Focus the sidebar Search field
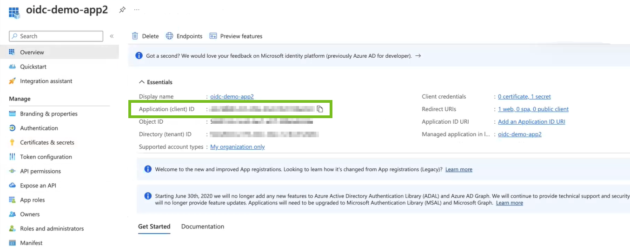The width and height of the screenshot is (630, 247). 56,36
